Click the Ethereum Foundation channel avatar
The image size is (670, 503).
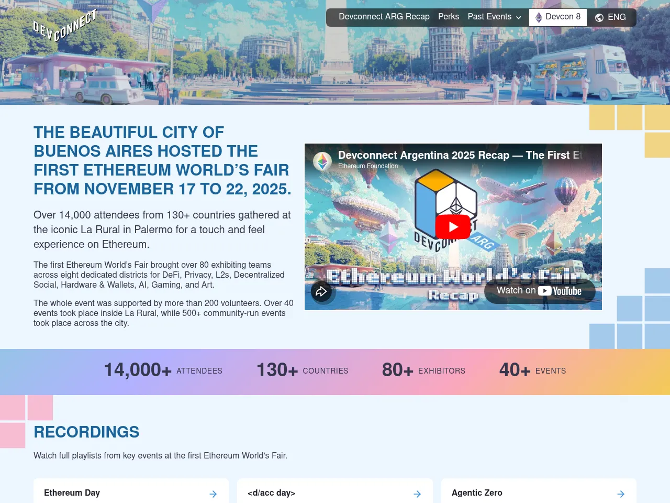pyautogui.click(x=322, y=161)
